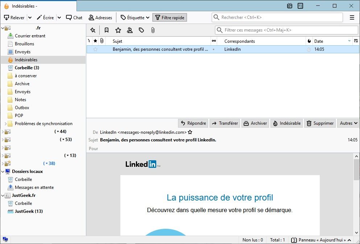The height and width of the screenshot is (244, 360).
Task: Collapse the .fr mail account
Action: coord(3,28)
